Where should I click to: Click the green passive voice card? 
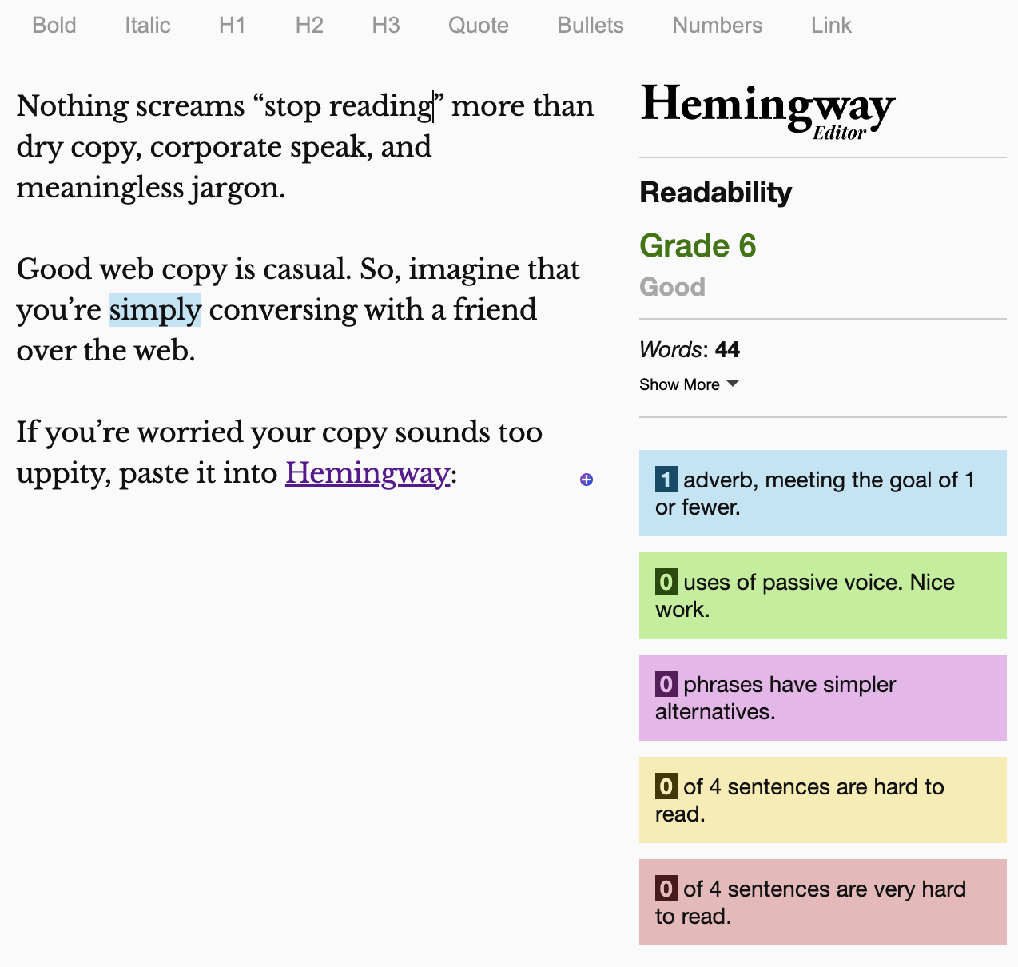[x=823, y=595]
